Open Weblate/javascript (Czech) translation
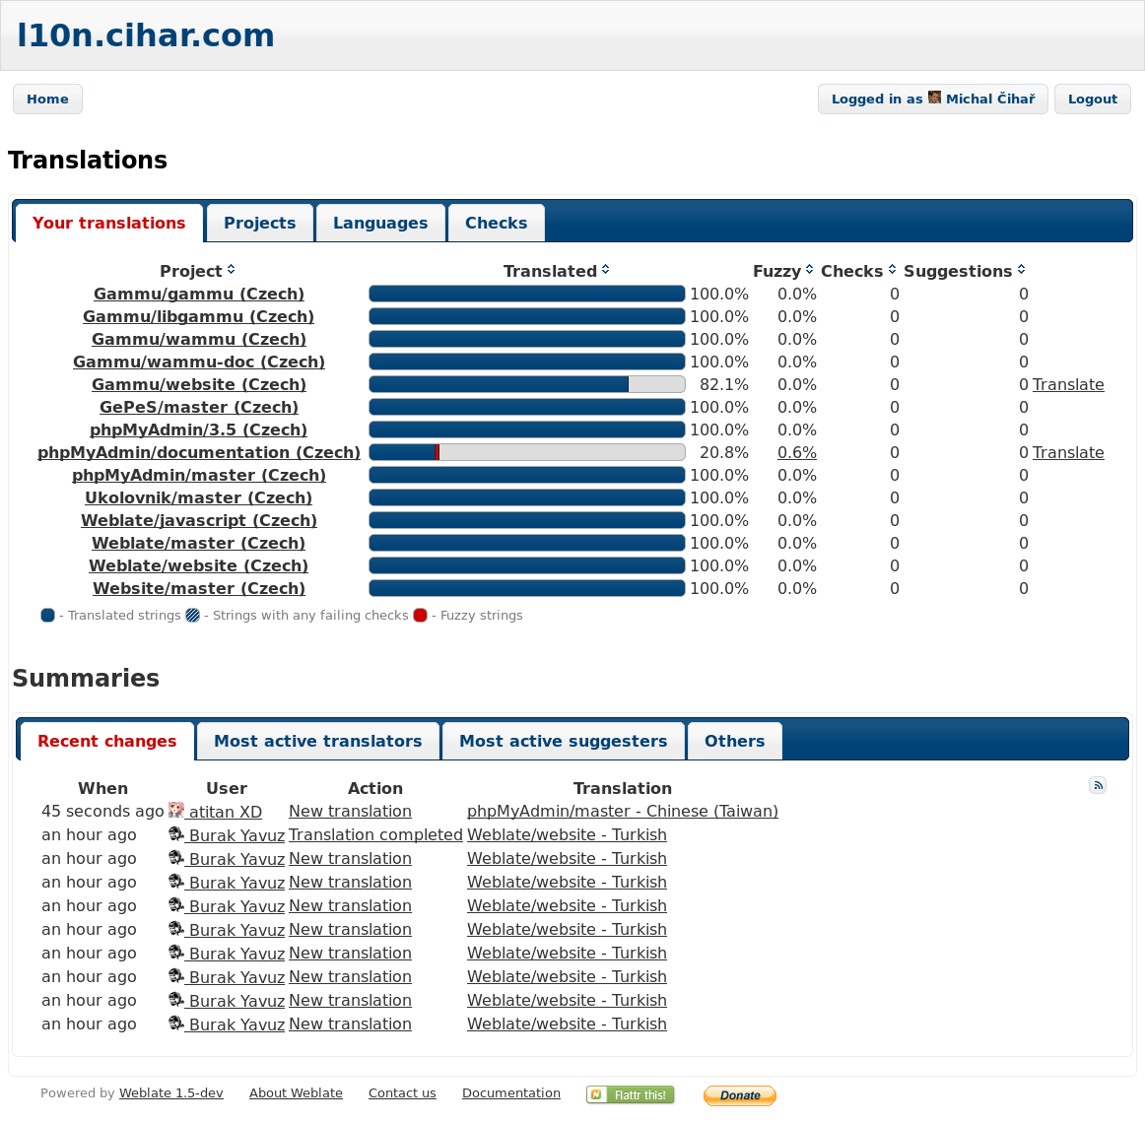 pos(199,520)
